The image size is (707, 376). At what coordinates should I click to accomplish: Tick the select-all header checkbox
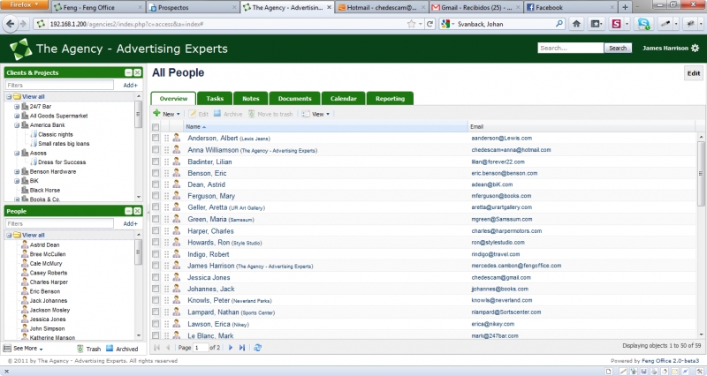(156, 127)
